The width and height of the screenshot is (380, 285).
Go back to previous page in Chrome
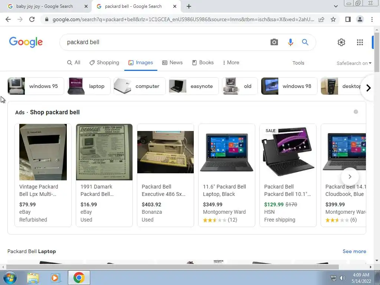8,19
